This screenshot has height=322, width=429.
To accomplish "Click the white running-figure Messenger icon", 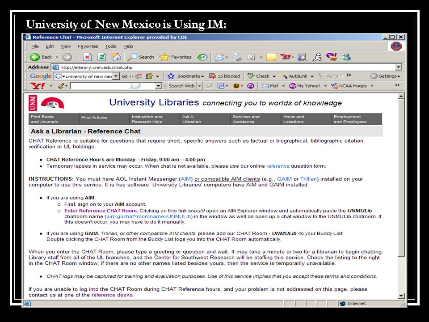I will tap(317, 57).
